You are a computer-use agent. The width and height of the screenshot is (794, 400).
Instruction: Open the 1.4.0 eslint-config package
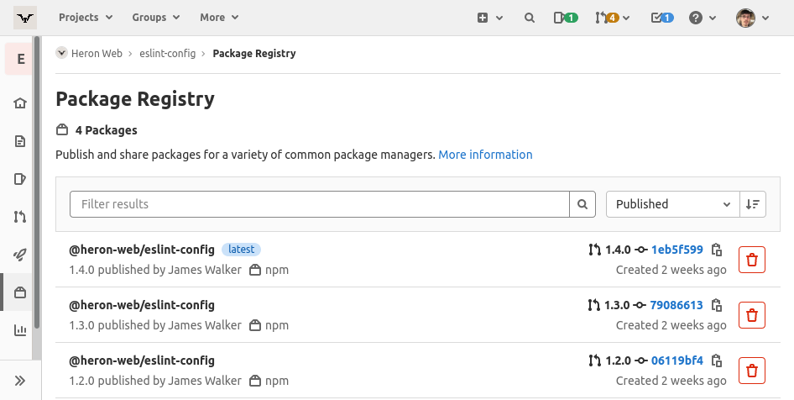142,250
